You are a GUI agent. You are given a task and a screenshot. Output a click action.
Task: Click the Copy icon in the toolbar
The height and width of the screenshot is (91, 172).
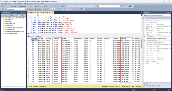[x=41, y=6]
